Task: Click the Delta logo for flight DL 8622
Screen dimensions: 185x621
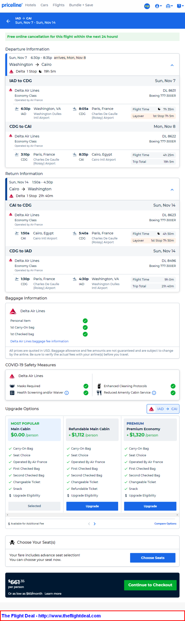Action: [x=11, y=136]
